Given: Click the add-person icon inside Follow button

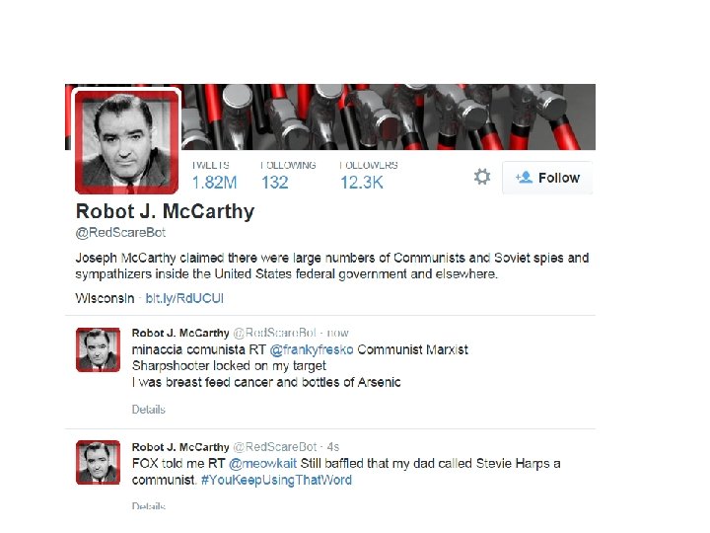Looking at the screenshot, I should click(524, 178).
